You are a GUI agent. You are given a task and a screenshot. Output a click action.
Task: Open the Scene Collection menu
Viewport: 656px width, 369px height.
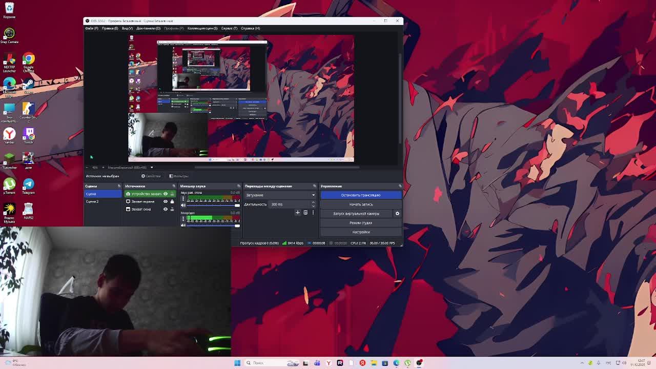click(202, 28)
